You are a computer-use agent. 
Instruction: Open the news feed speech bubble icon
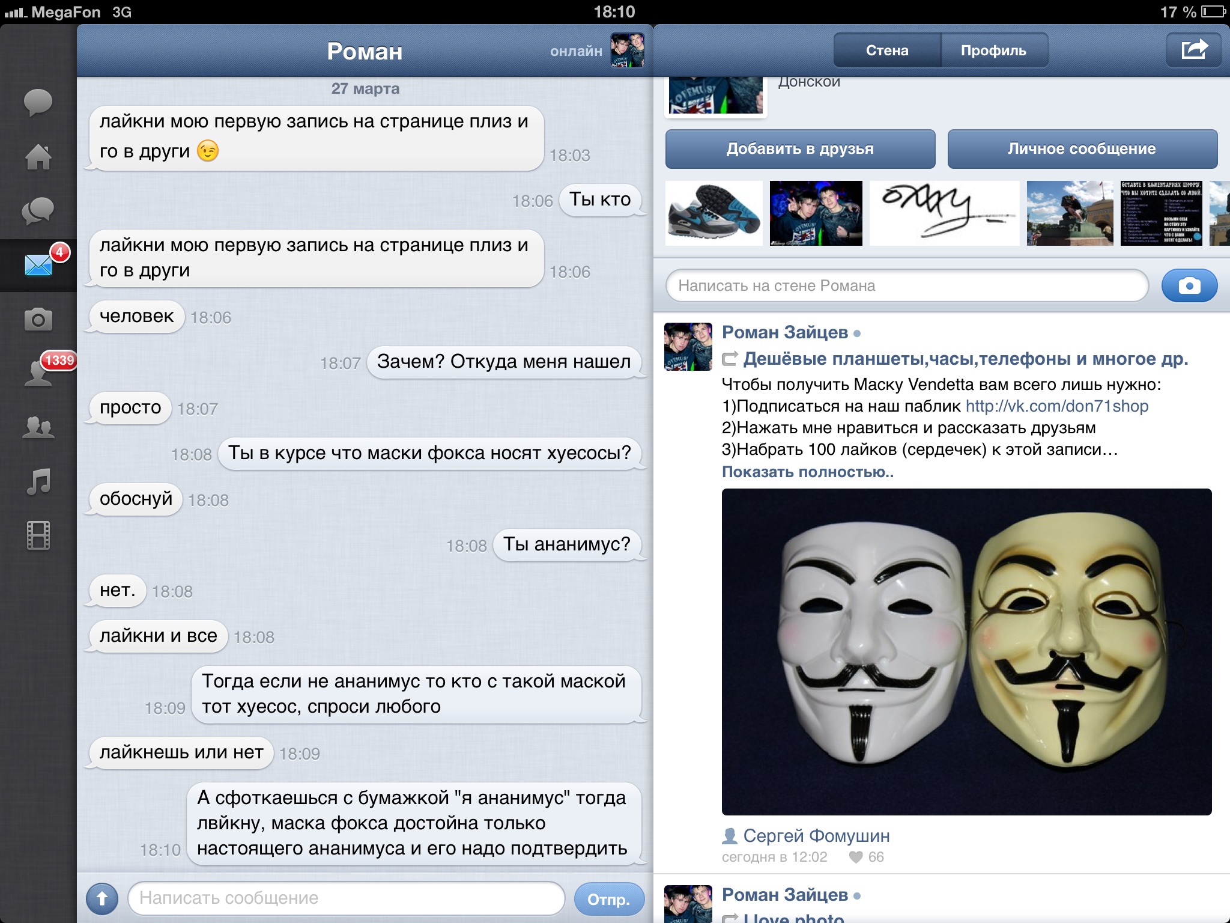point(38,102)
